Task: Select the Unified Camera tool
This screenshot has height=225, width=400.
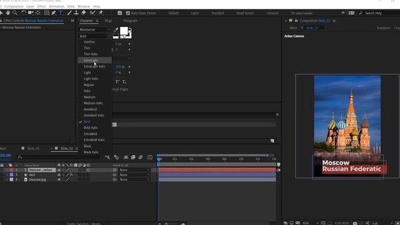Action: point(31,12)
